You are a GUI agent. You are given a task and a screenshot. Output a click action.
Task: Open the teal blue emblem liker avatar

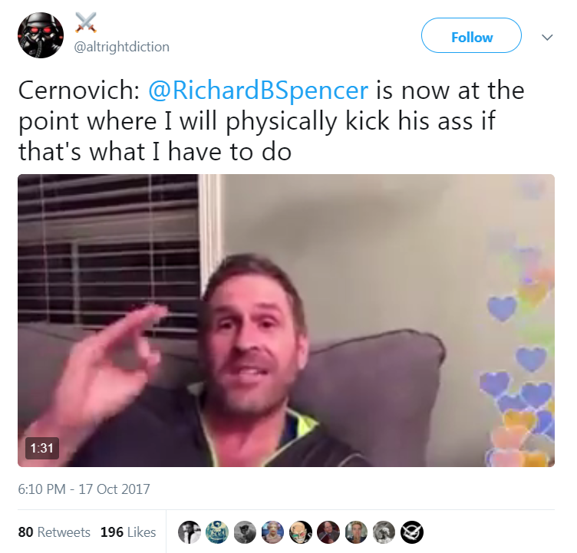click(x=217, y=532)
